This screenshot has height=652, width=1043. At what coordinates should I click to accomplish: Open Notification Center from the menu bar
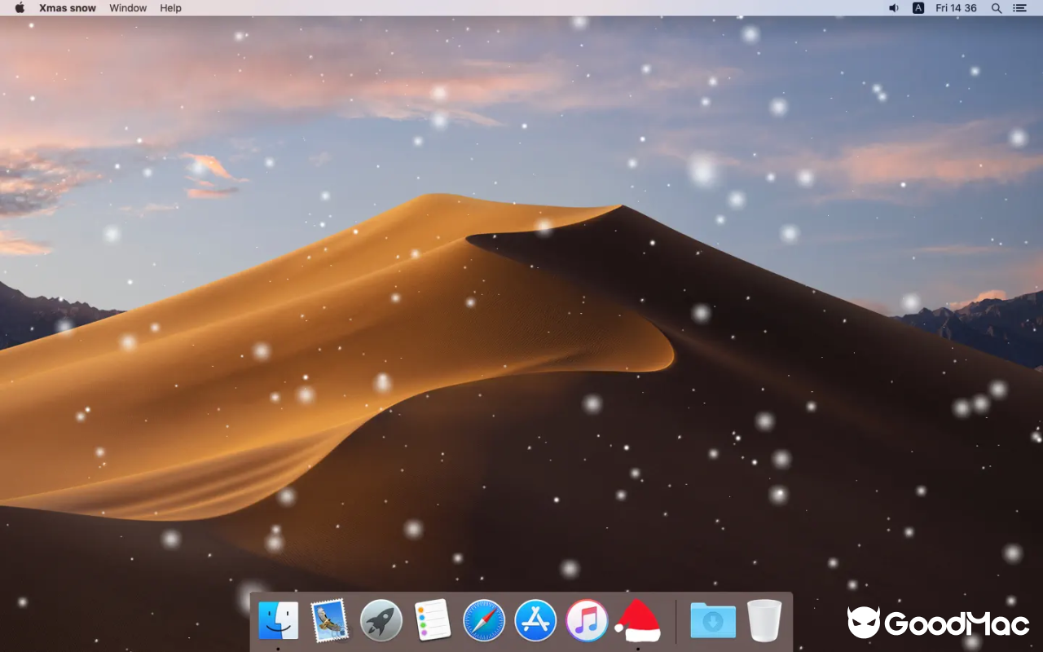[1019, 8]
